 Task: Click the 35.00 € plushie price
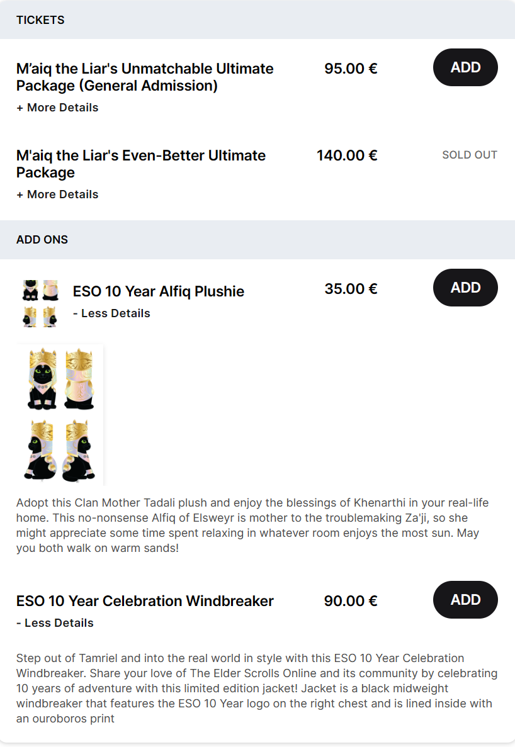pos(351,289)
